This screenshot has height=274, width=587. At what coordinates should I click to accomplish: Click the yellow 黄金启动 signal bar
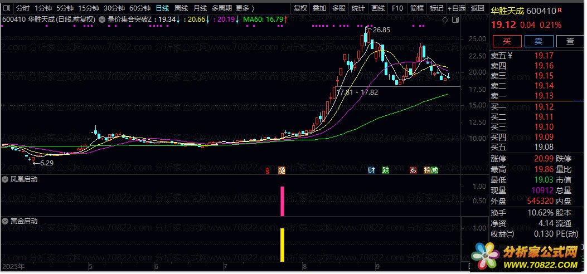(282, 245)
